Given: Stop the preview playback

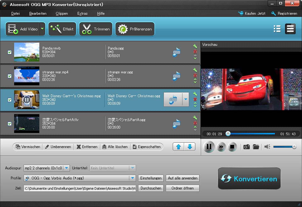Looking at the screenshot, I should pyautogui.click(x=232, y=147).
